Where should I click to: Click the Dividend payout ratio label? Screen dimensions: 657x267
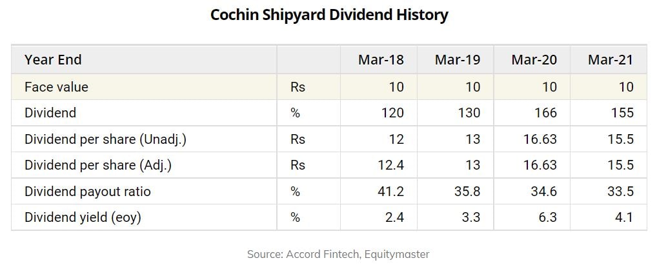tap(88, 192)
